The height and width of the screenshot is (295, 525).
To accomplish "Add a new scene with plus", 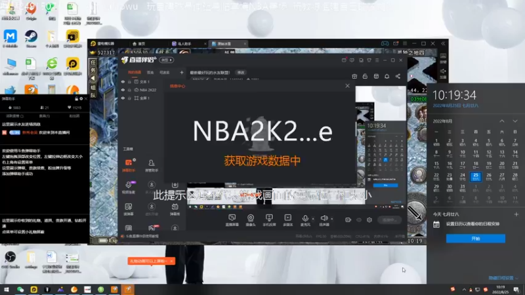I will [x=182, y=72].
